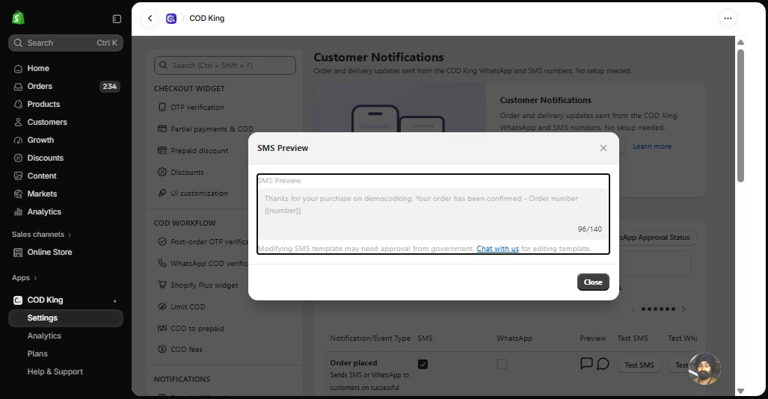Open the Home icon in sidebar

coord(18,69)
